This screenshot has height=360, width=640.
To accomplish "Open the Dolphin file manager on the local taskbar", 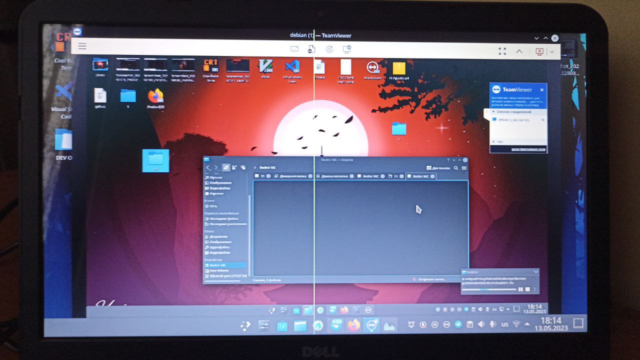I will (x=299, y=326).
